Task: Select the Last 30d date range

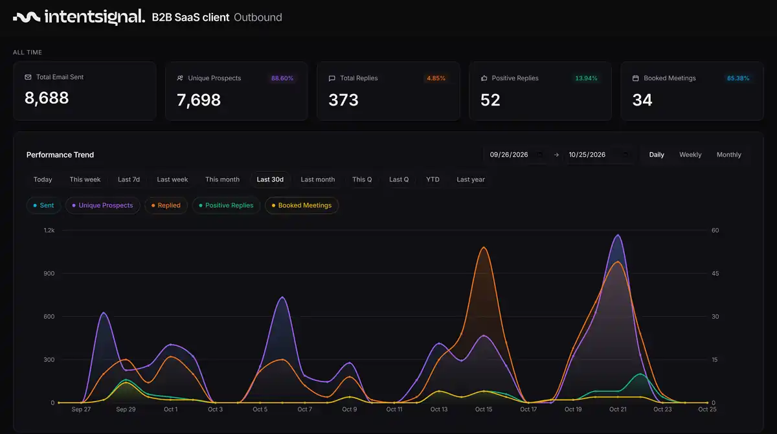Action: pos(271,179)
